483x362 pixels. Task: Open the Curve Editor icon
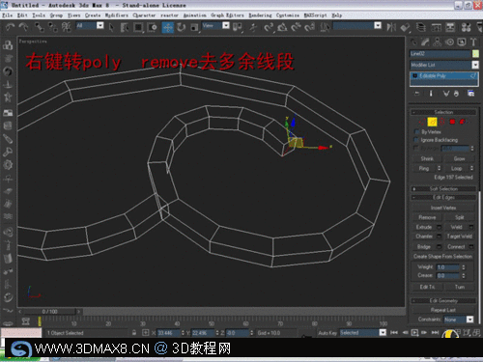436,27
